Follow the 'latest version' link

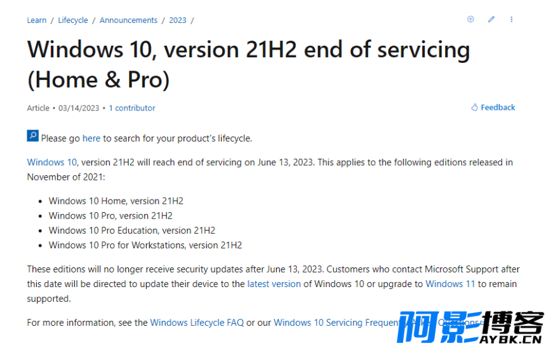tap(274, 284)
